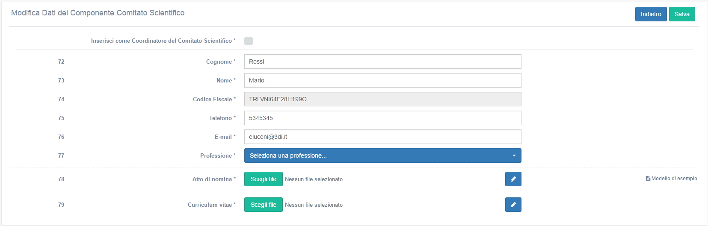Click the caret arrow of the profession selector
This screenshot has height=226, width=708.
pyautogui.click(x=514, y=156)
